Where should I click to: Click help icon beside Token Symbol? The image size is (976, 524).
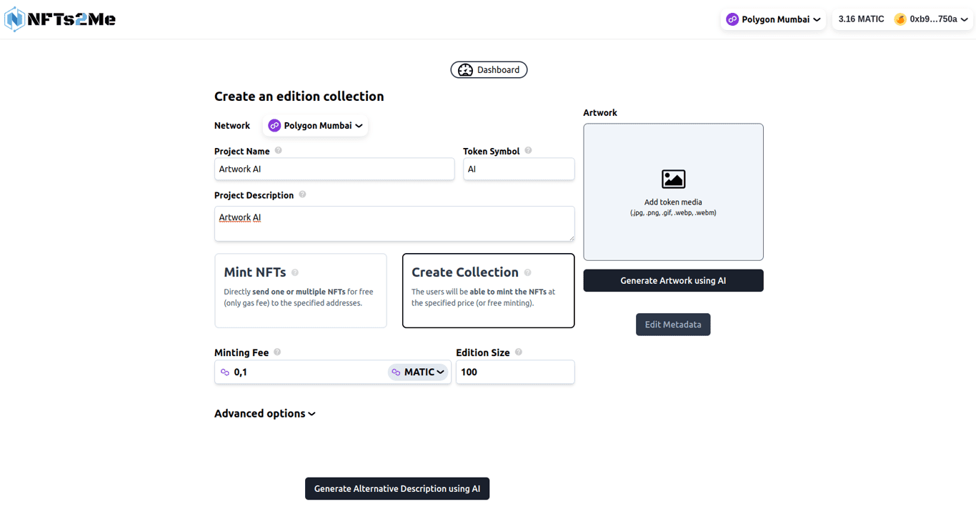tap(528, 151)
